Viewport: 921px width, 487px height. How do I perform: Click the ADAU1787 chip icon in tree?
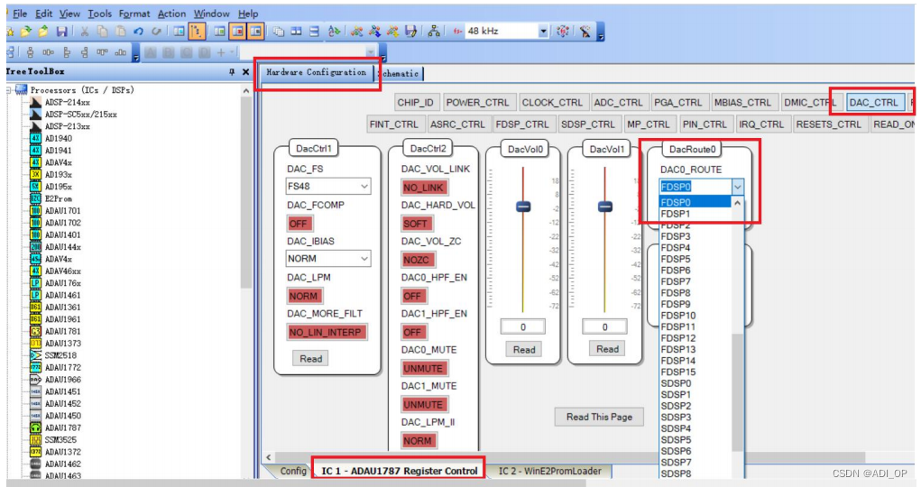coord(35,427)
